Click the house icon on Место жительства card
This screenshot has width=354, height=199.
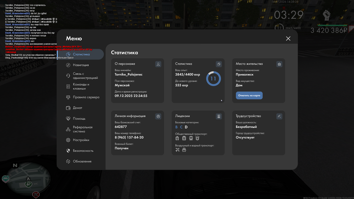[x=279, y=64]
